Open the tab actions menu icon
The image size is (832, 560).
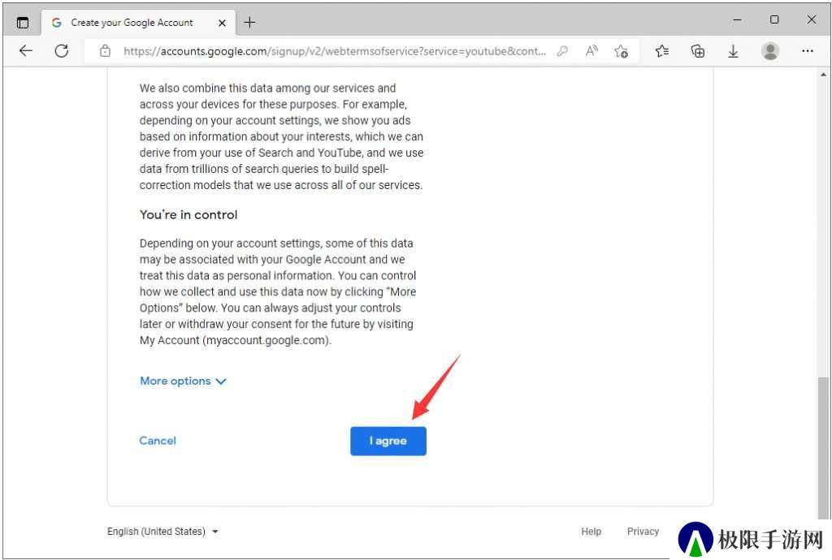tap(22, 22)
